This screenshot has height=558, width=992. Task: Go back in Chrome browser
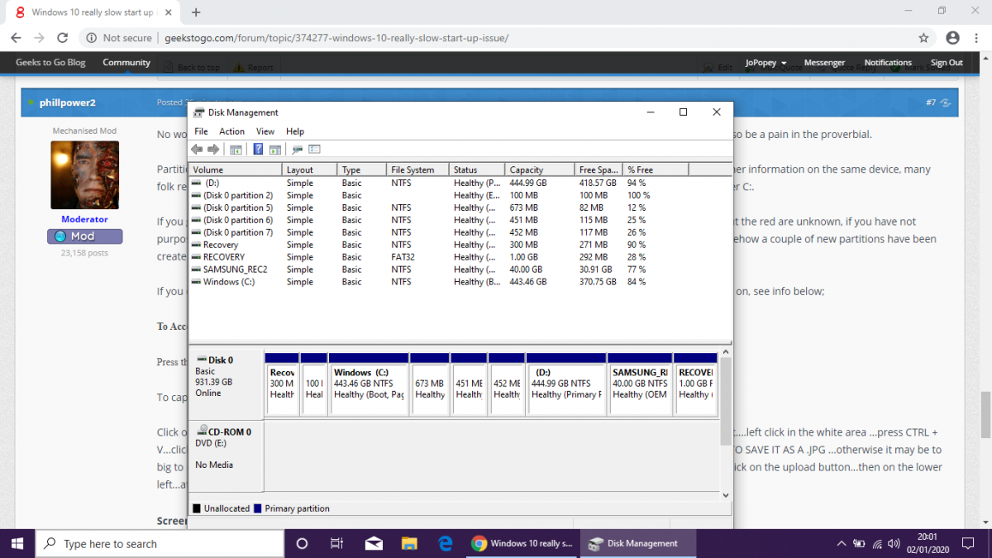click(x=16, y=37)
